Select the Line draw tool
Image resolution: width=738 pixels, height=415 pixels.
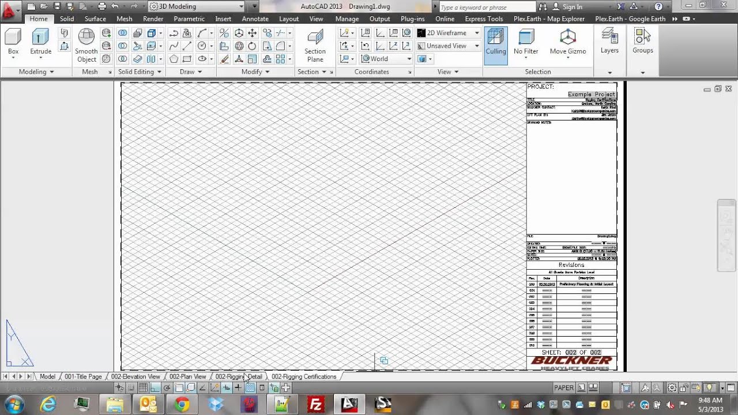point(187,46)
